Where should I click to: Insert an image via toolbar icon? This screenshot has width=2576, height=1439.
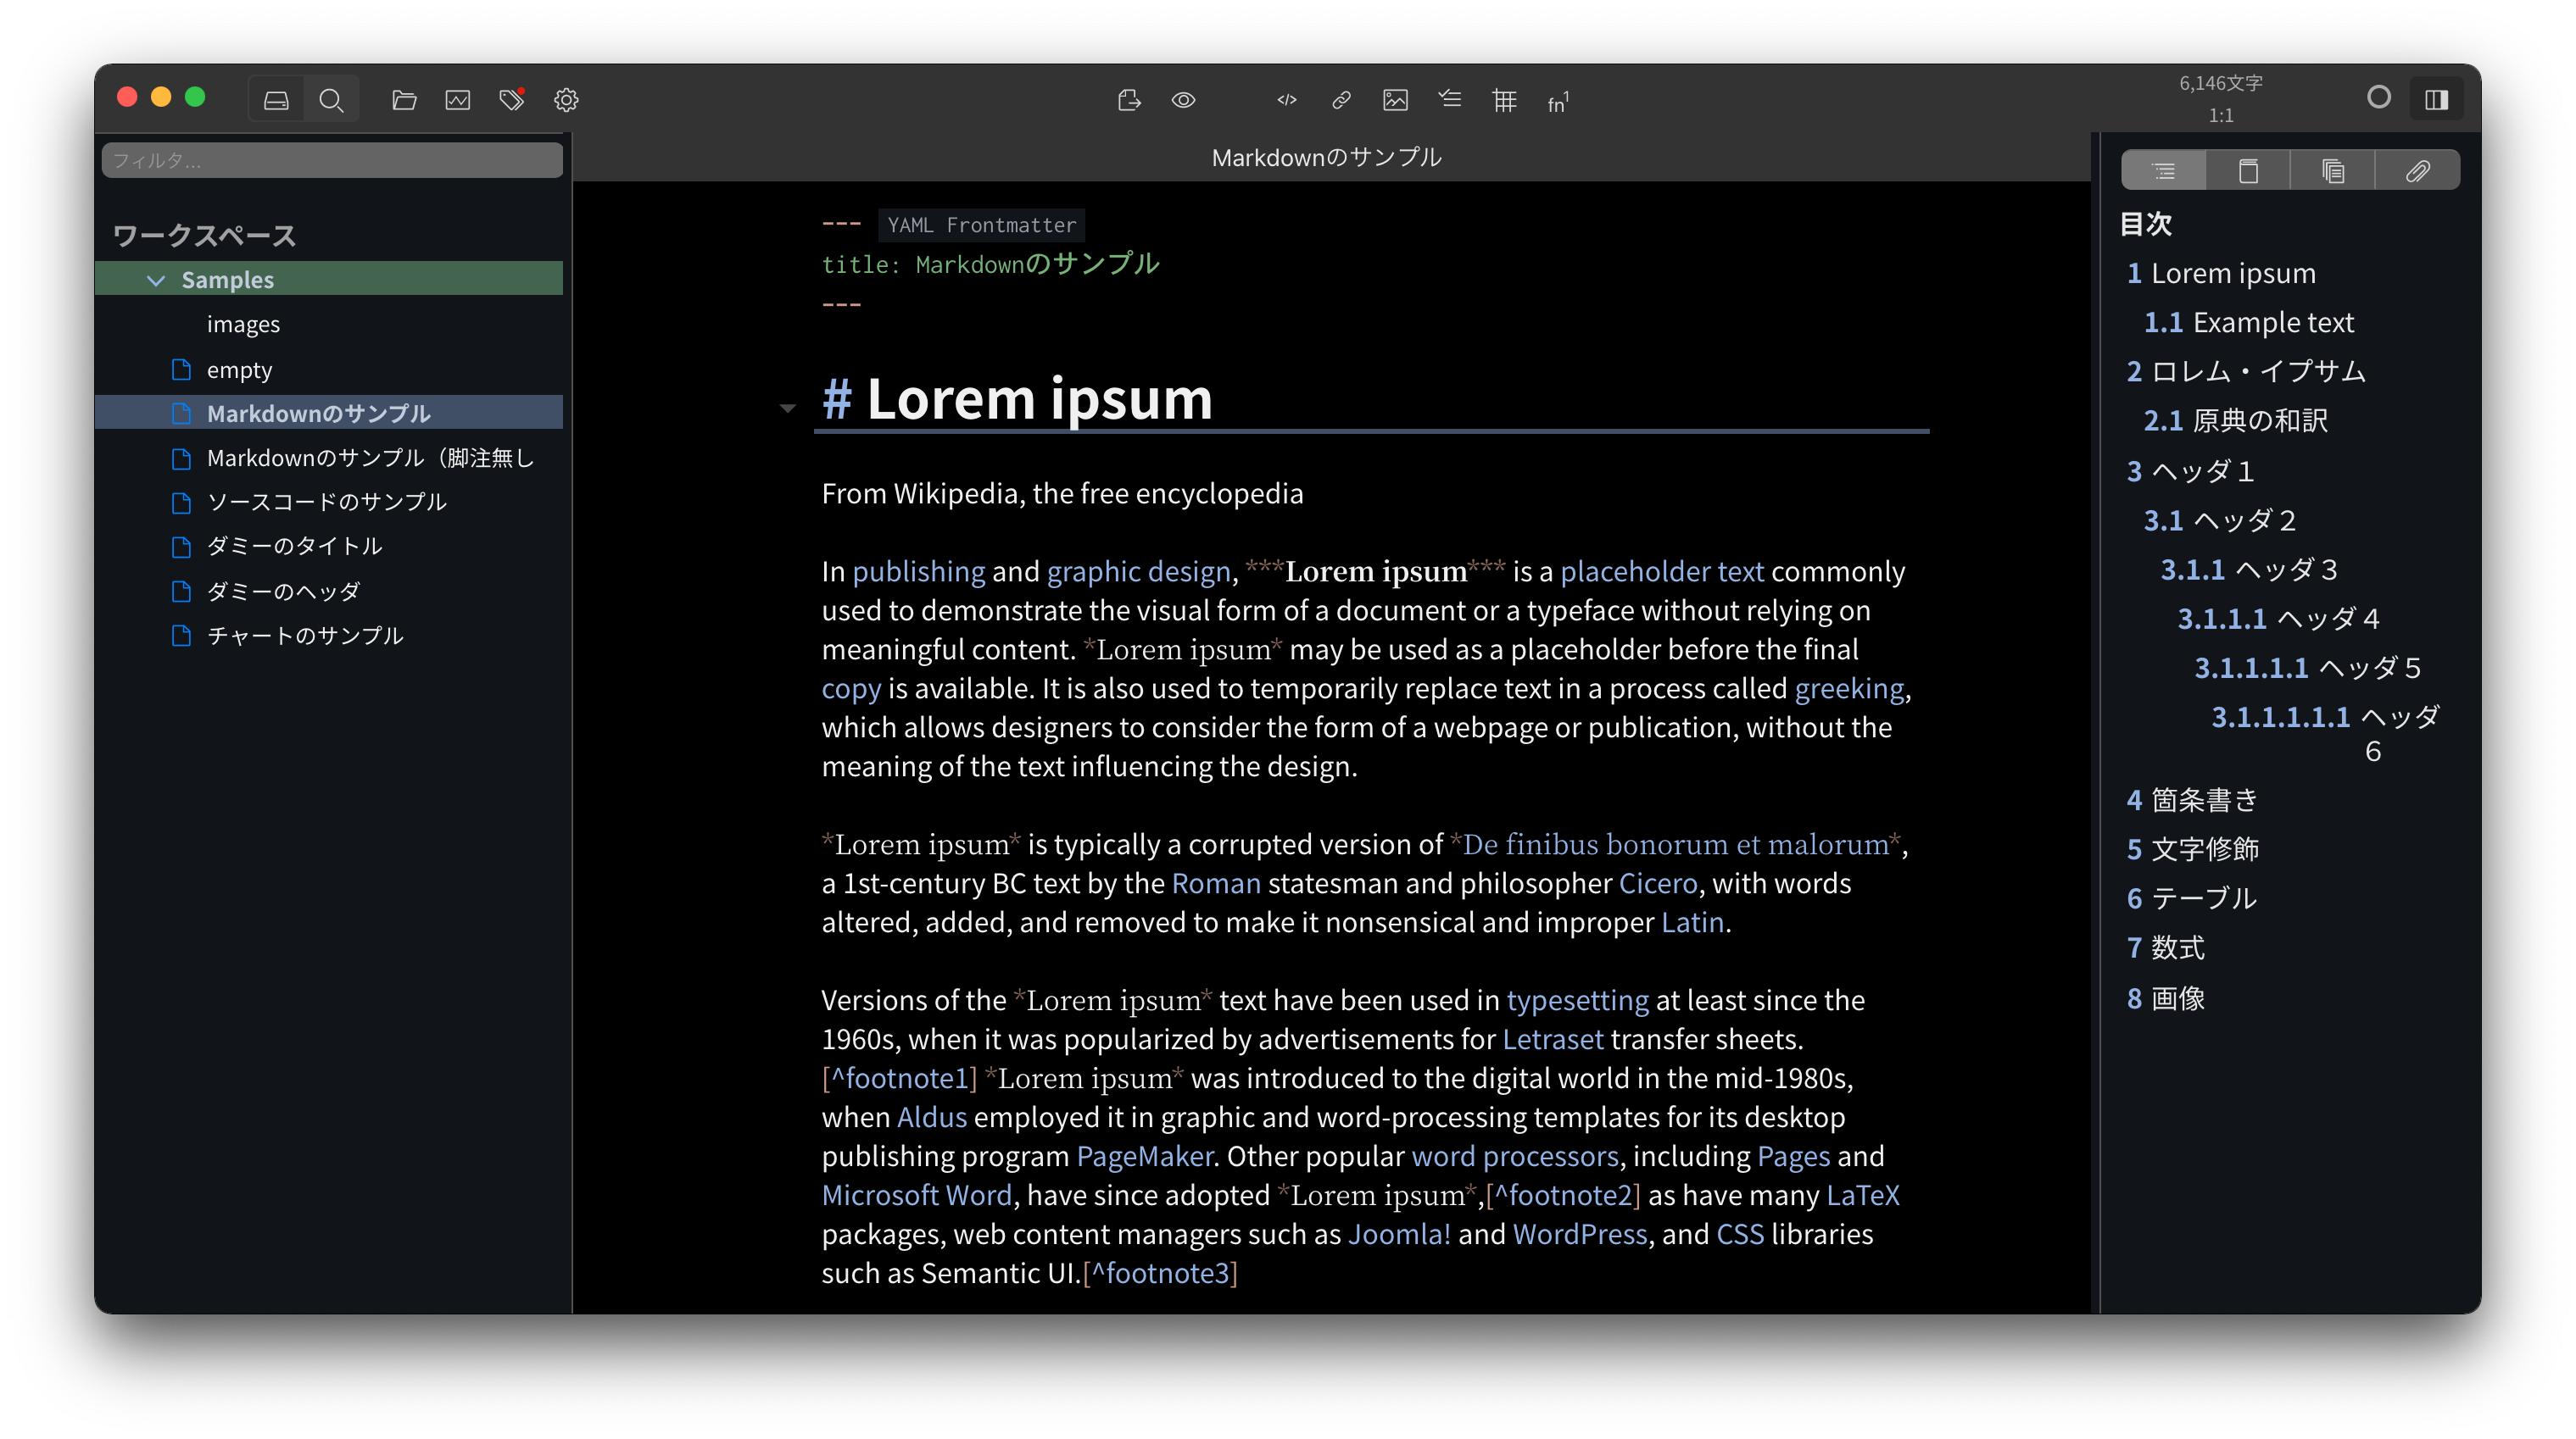point(1395,100)
